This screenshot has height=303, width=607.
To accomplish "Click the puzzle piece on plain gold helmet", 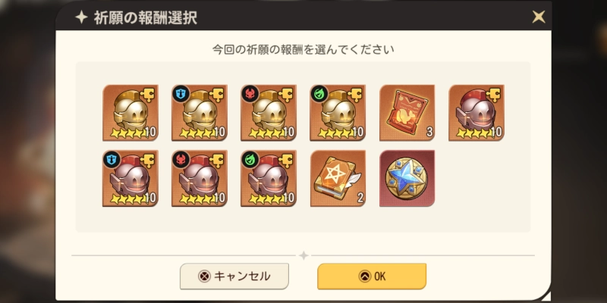I will coord(149,95).
